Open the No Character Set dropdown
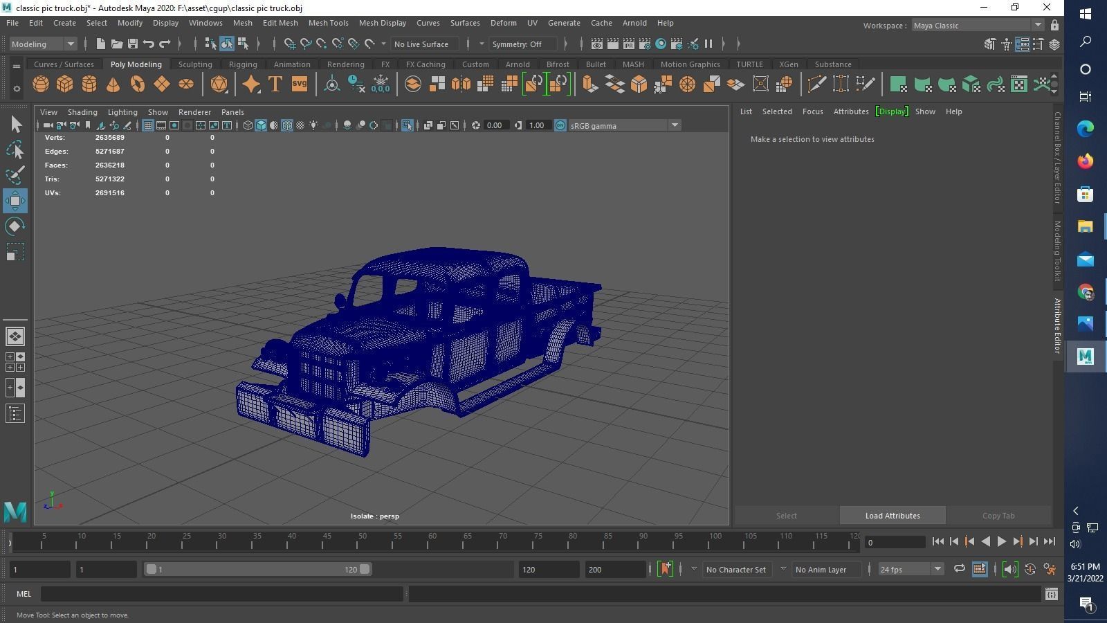 736,569
